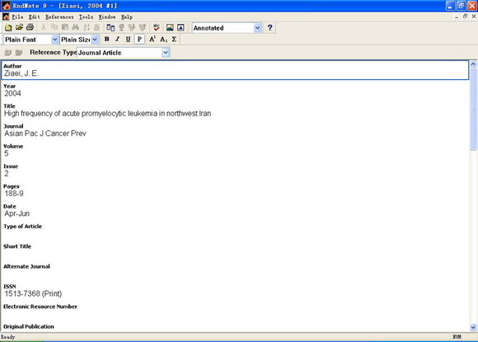Screen dimensions: 478x342
Task: Toggle Underline formatting
Action: (x=128, y=40)
